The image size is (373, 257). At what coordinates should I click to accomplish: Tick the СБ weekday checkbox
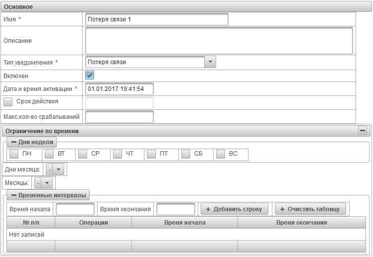pyautogui.click(x=186, y=154)
